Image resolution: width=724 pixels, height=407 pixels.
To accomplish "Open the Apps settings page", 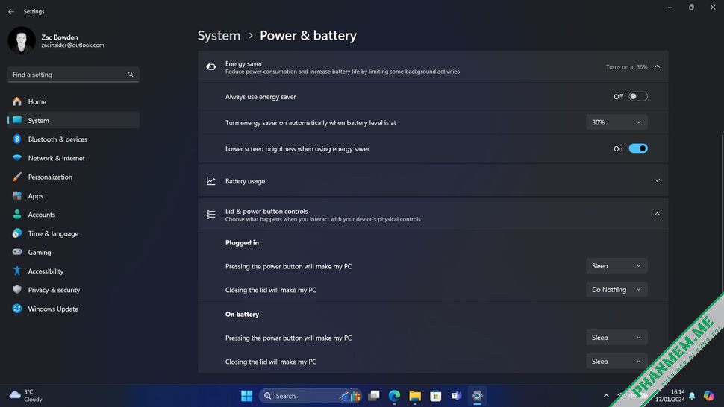I will [x=73, y=196].
